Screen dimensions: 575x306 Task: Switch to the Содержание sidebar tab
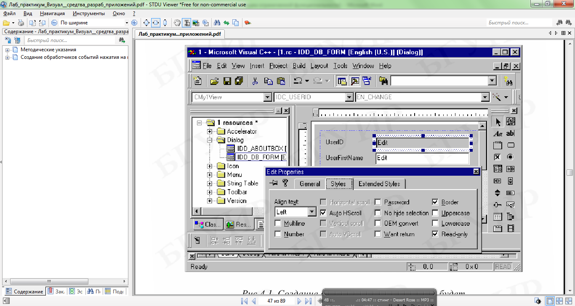pyautogui.click(x=24, y=291)
